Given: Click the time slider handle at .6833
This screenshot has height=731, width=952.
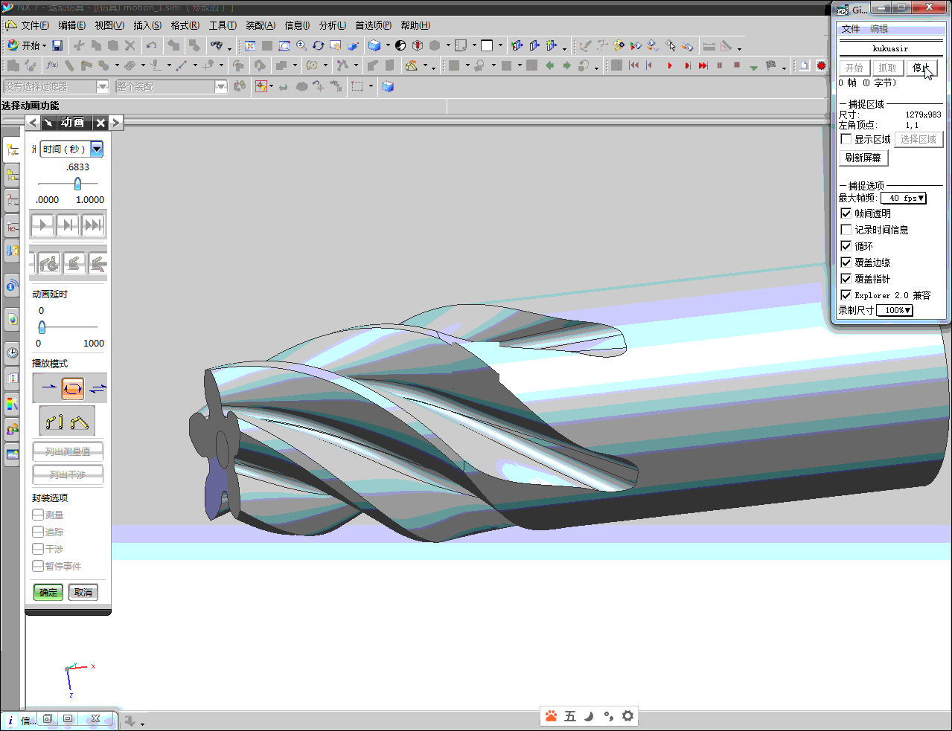Looking at the screenshot, I should [x=77, y=184].
